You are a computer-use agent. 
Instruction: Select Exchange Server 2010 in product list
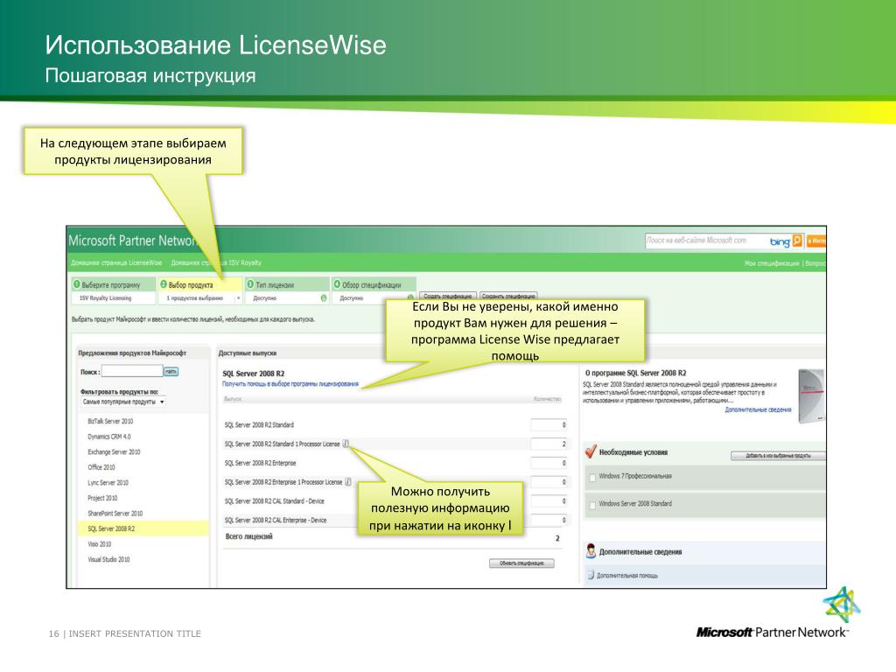point(114,452)
